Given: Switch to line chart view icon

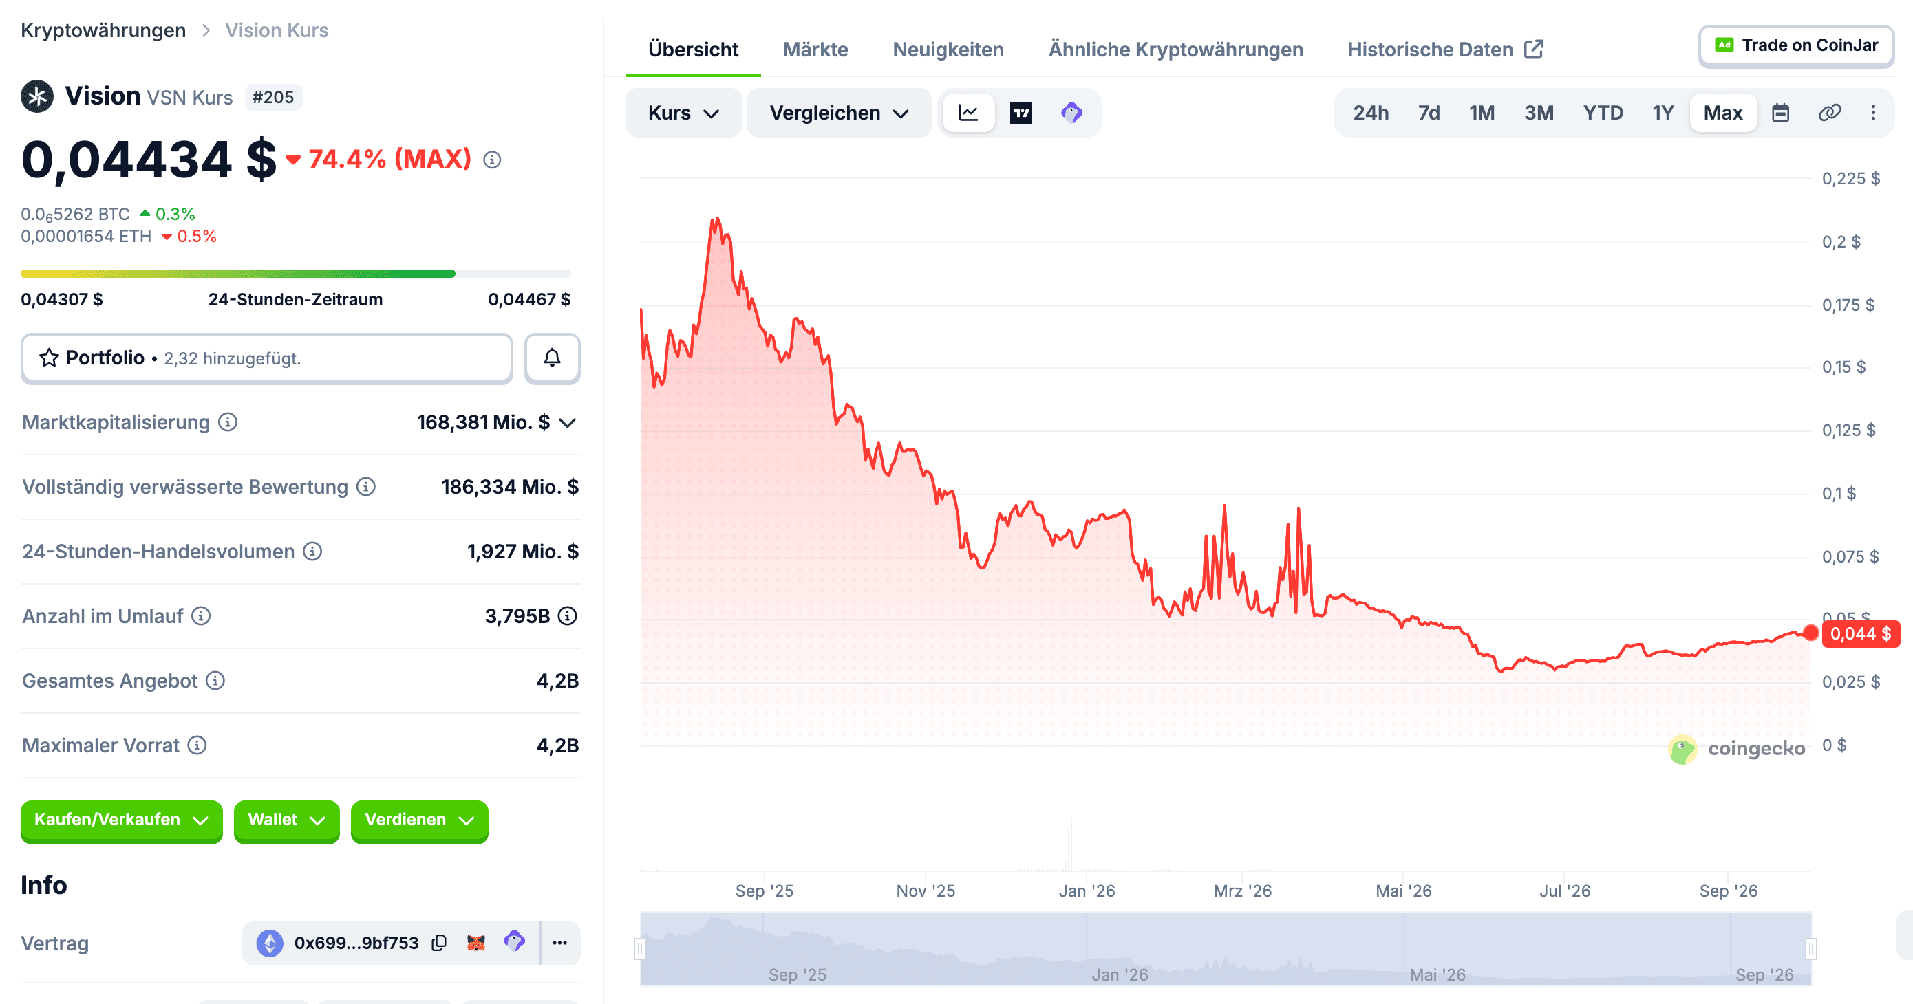Looking at the screenshot, I should [968, 113].
